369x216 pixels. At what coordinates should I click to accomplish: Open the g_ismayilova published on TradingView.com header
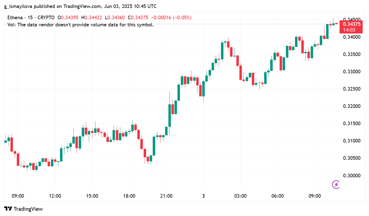tap(80, 6)
